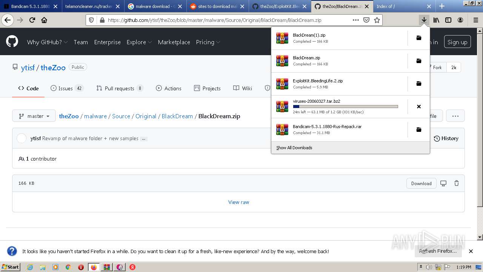Open the Projects tab
This screenshot has height=272, width=483.
pos(207,88)
